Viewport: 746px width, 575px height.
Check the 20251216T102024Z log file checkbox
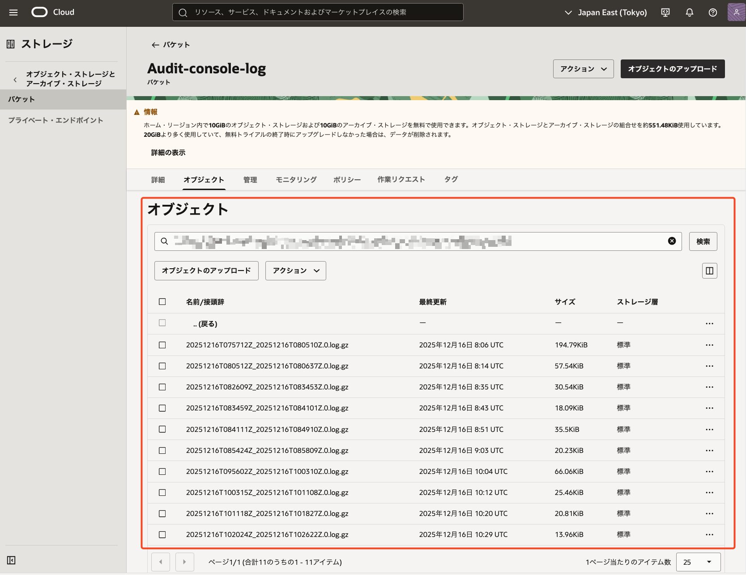click(162, 535)
